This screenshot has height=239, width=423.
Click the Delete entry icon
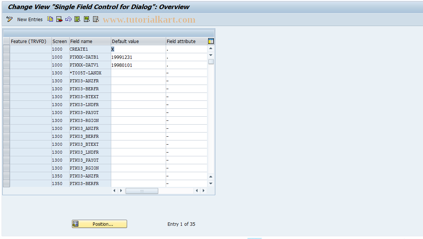pos(59,19)
